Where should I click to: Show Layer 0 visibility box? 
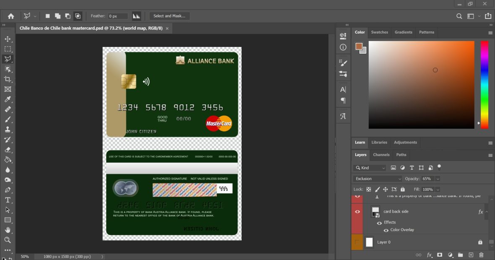click(357, 242)
